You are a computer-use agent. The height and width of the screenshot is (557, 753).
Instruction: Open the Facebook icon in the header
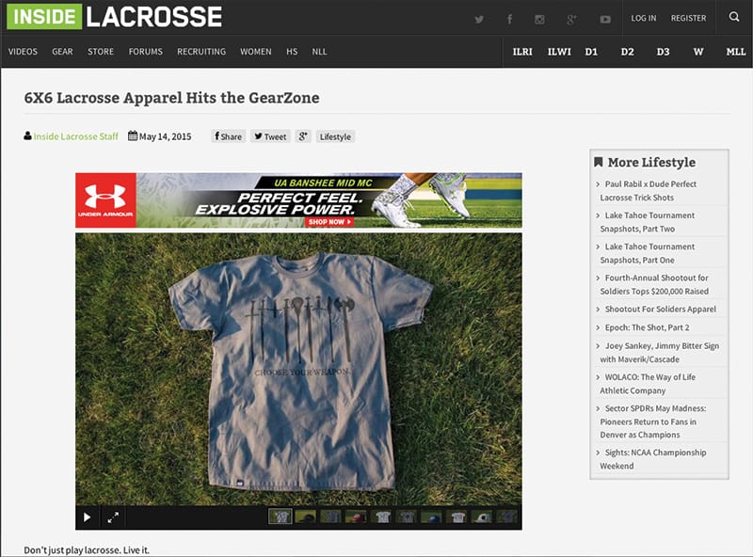tap(509, 19)
